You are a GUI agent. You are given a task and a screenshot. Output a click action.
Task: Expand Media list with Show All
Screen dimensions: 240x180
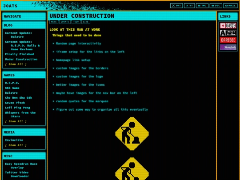pos(16,145)
